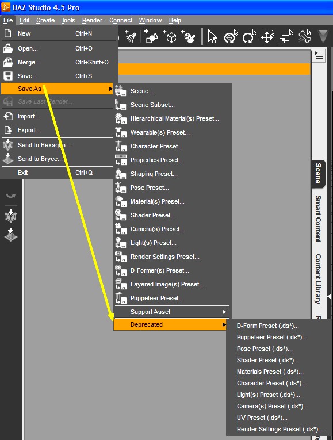Screen dimensions: 333x440
Task: Expand the Save As submenu
Action: [58, 89]
